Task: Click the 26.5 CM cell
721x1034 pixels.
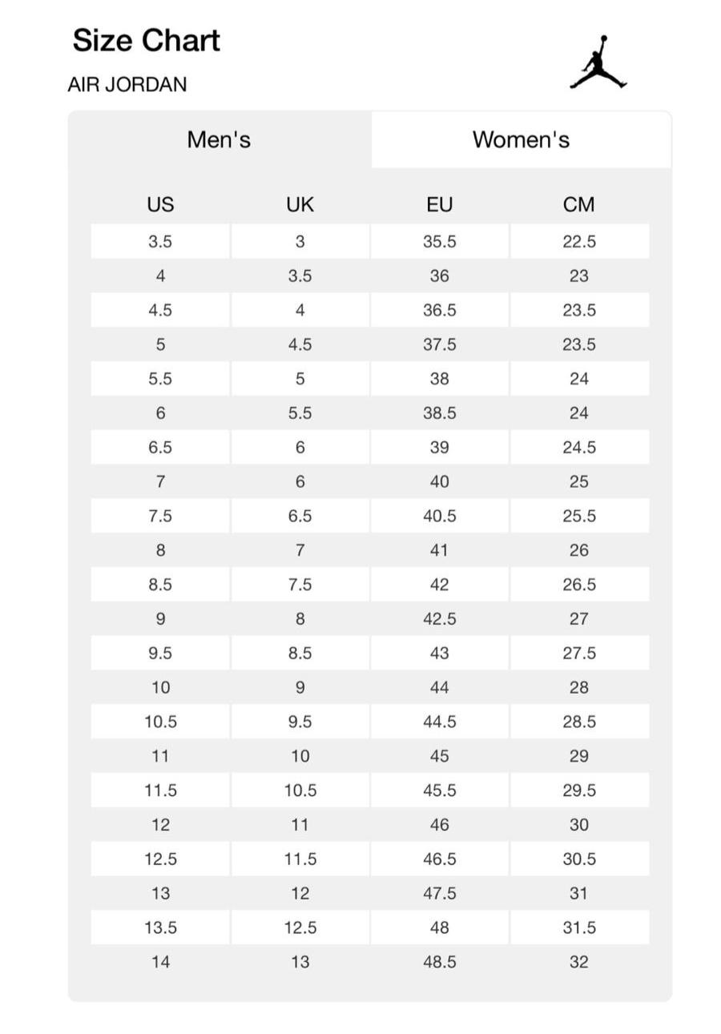Action: coord(578,585)
